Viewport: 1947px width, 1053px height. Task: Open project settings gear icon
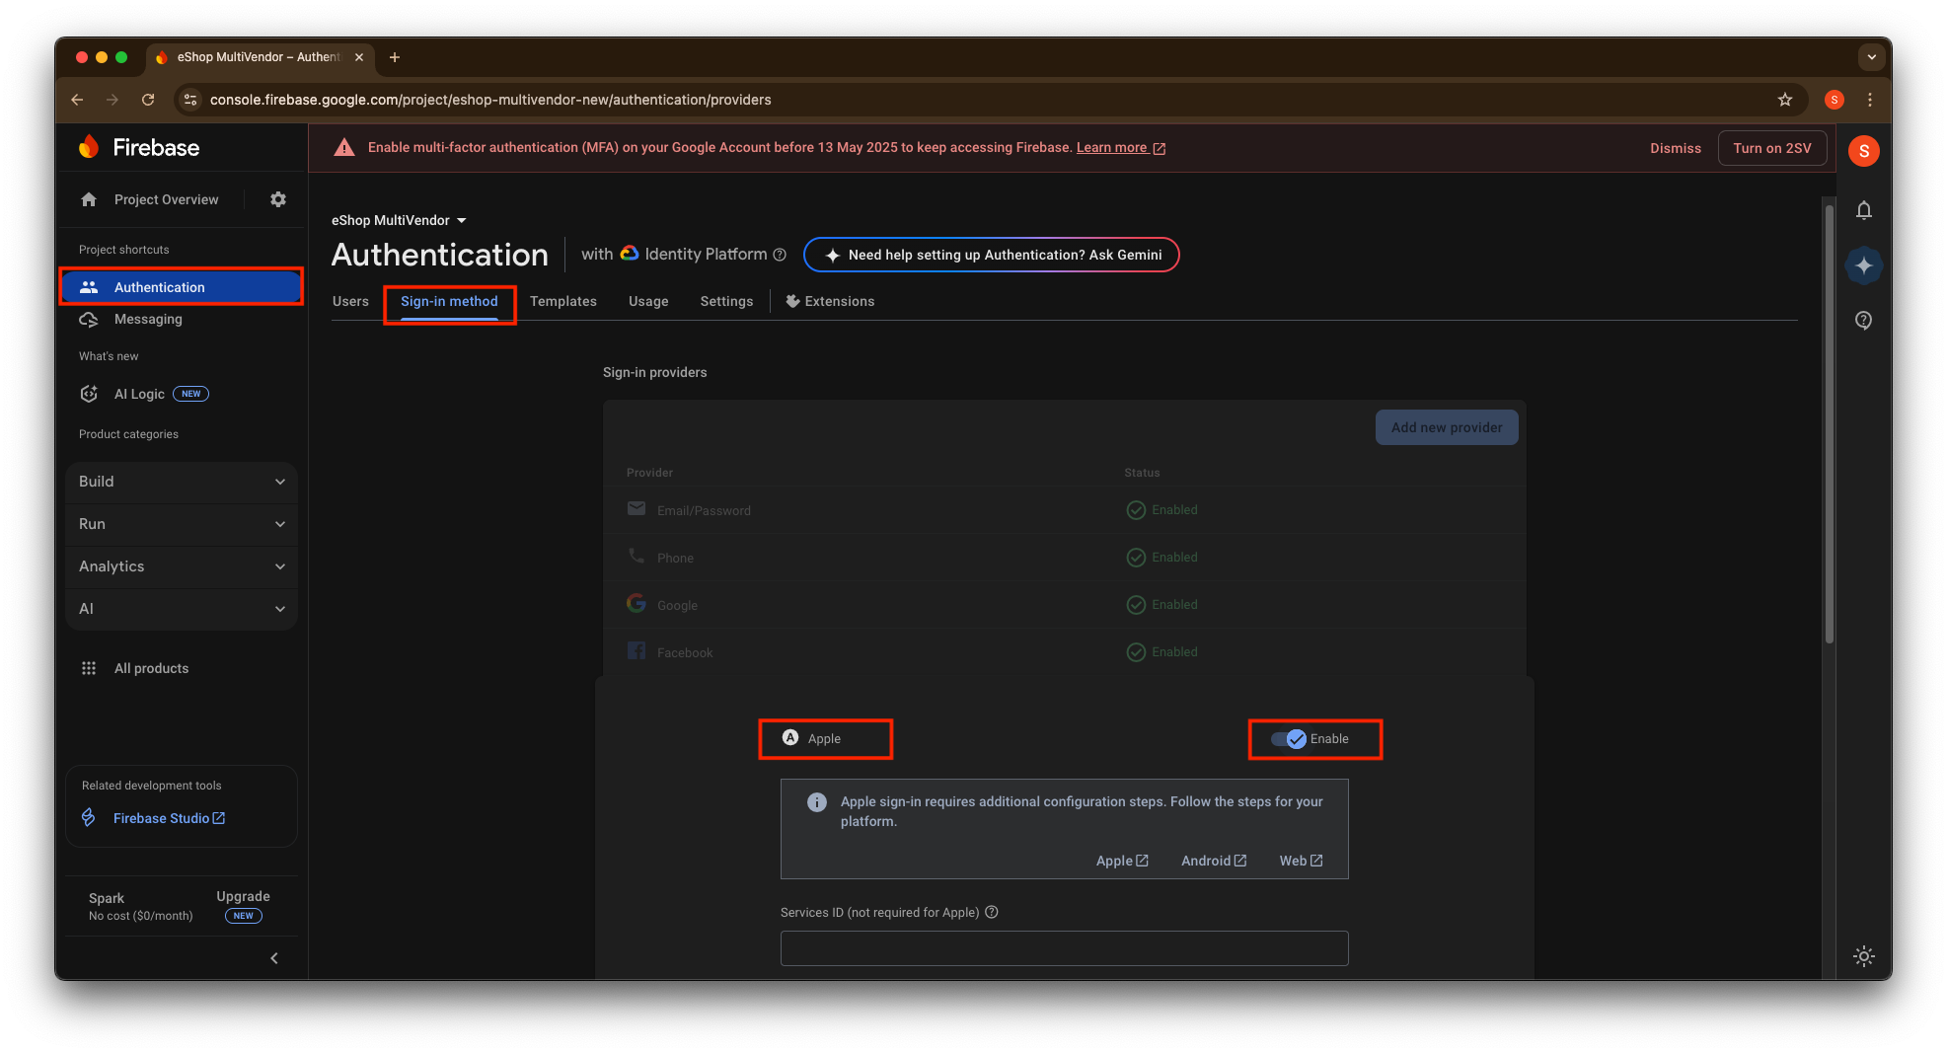click(x=278, y=199)
